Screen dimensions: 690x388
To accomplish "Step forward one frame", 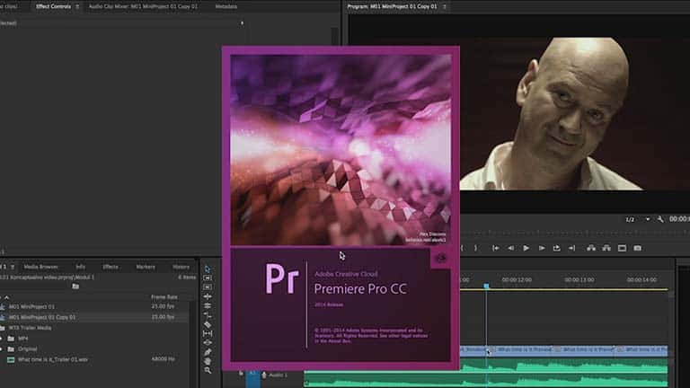I will pos(542,248).
